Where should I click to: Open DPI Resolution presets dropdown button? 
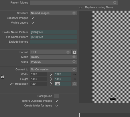click(74, 84)
